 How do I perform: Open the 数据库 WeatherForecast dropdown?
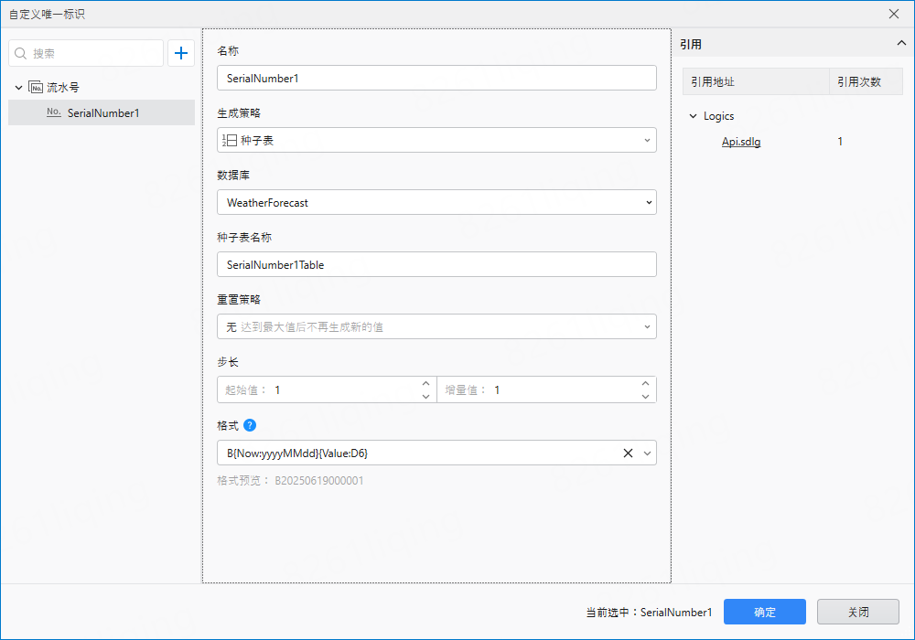648,202
